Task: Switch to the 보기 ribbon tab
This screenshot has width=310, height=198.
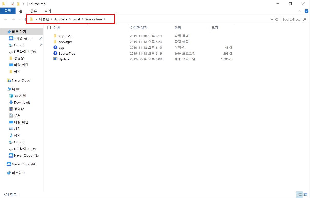Action: pyautogui.click(x=48, y=11)
